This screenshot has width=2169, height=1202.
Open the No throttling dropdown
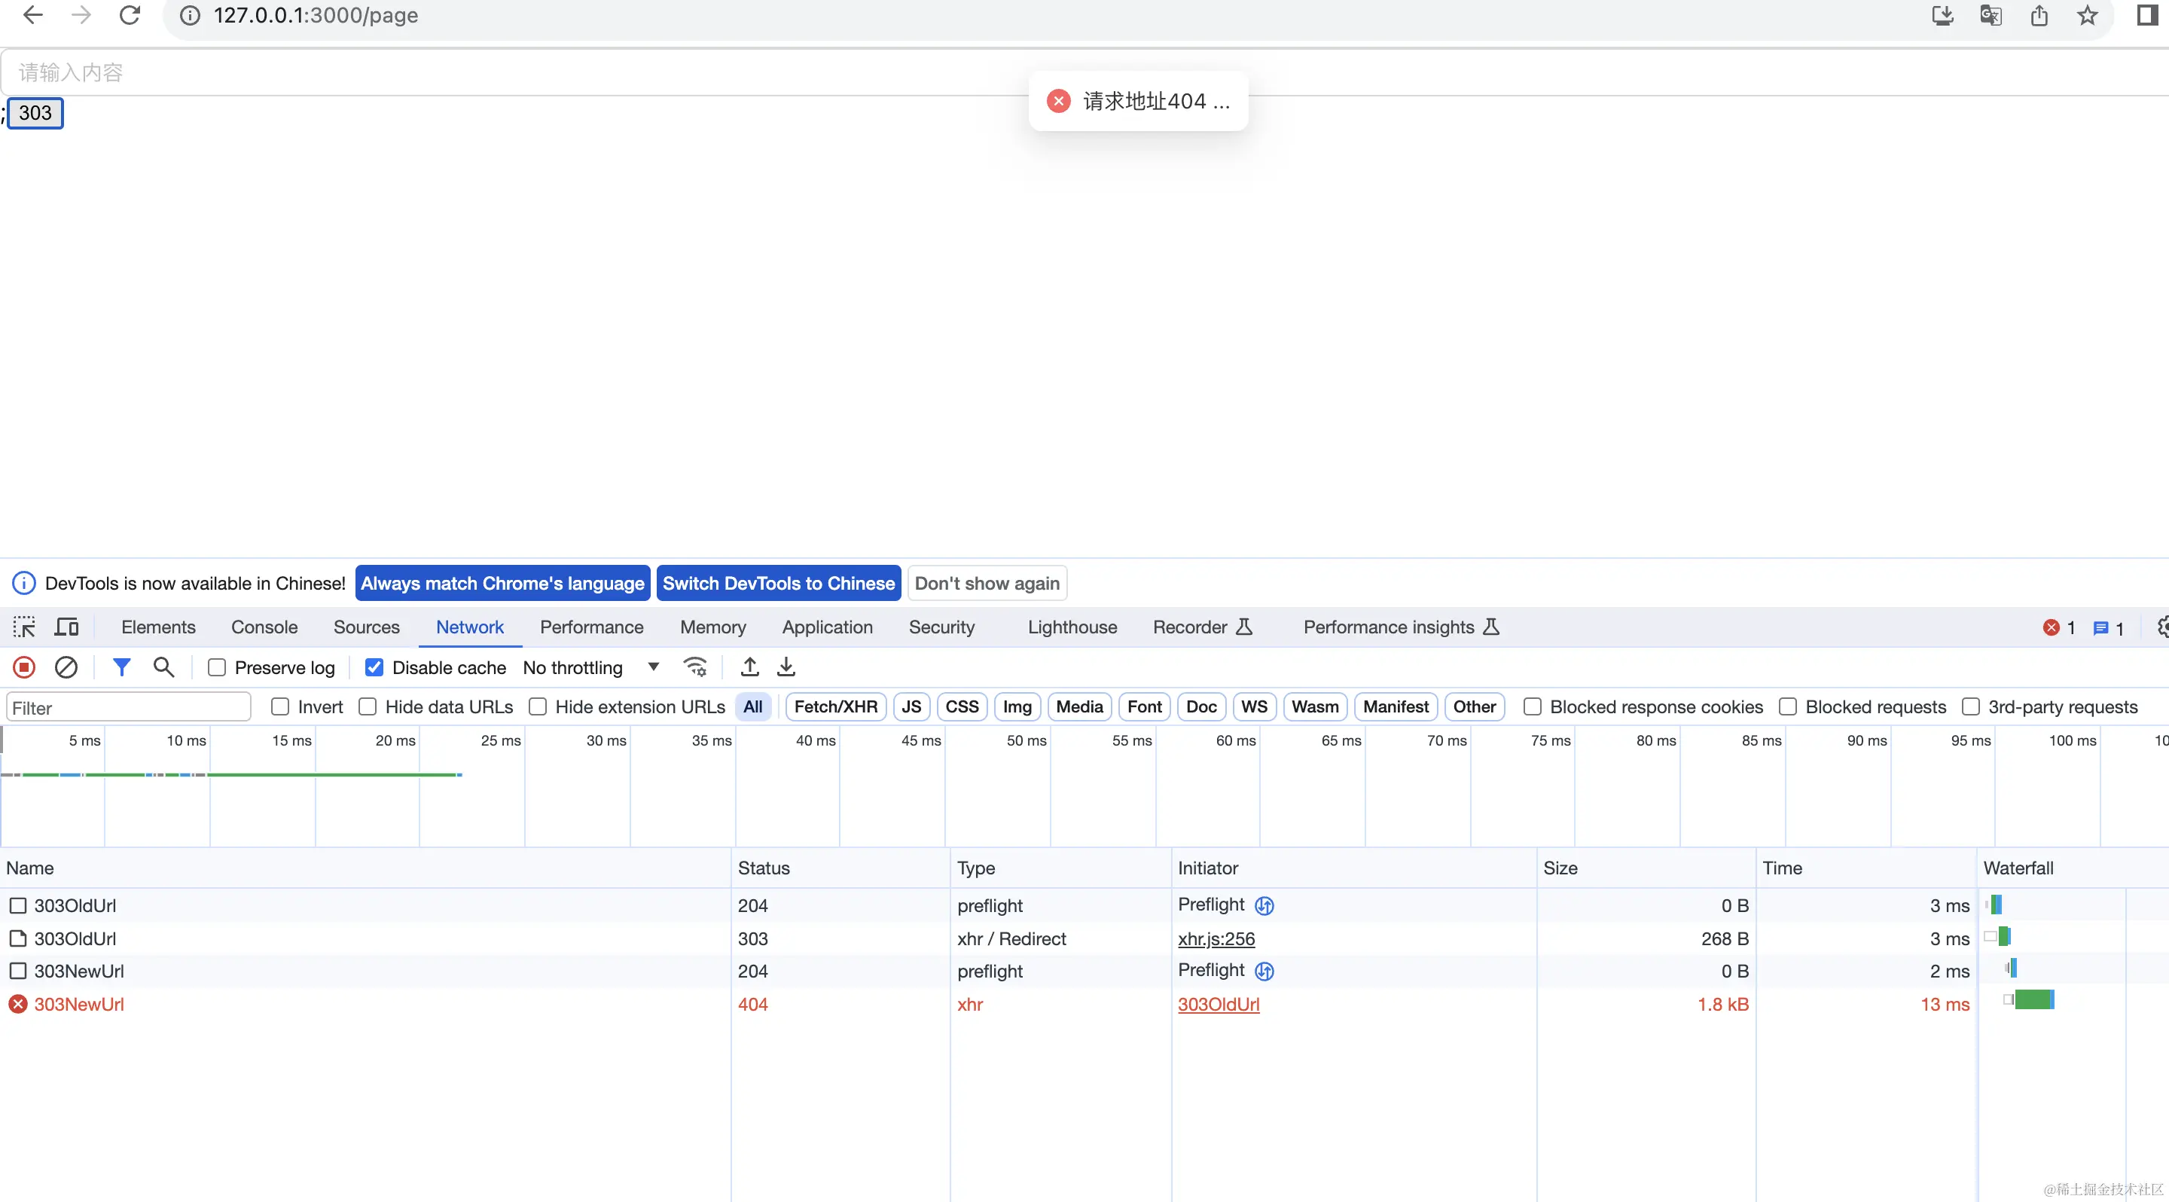tap(591, 667)
